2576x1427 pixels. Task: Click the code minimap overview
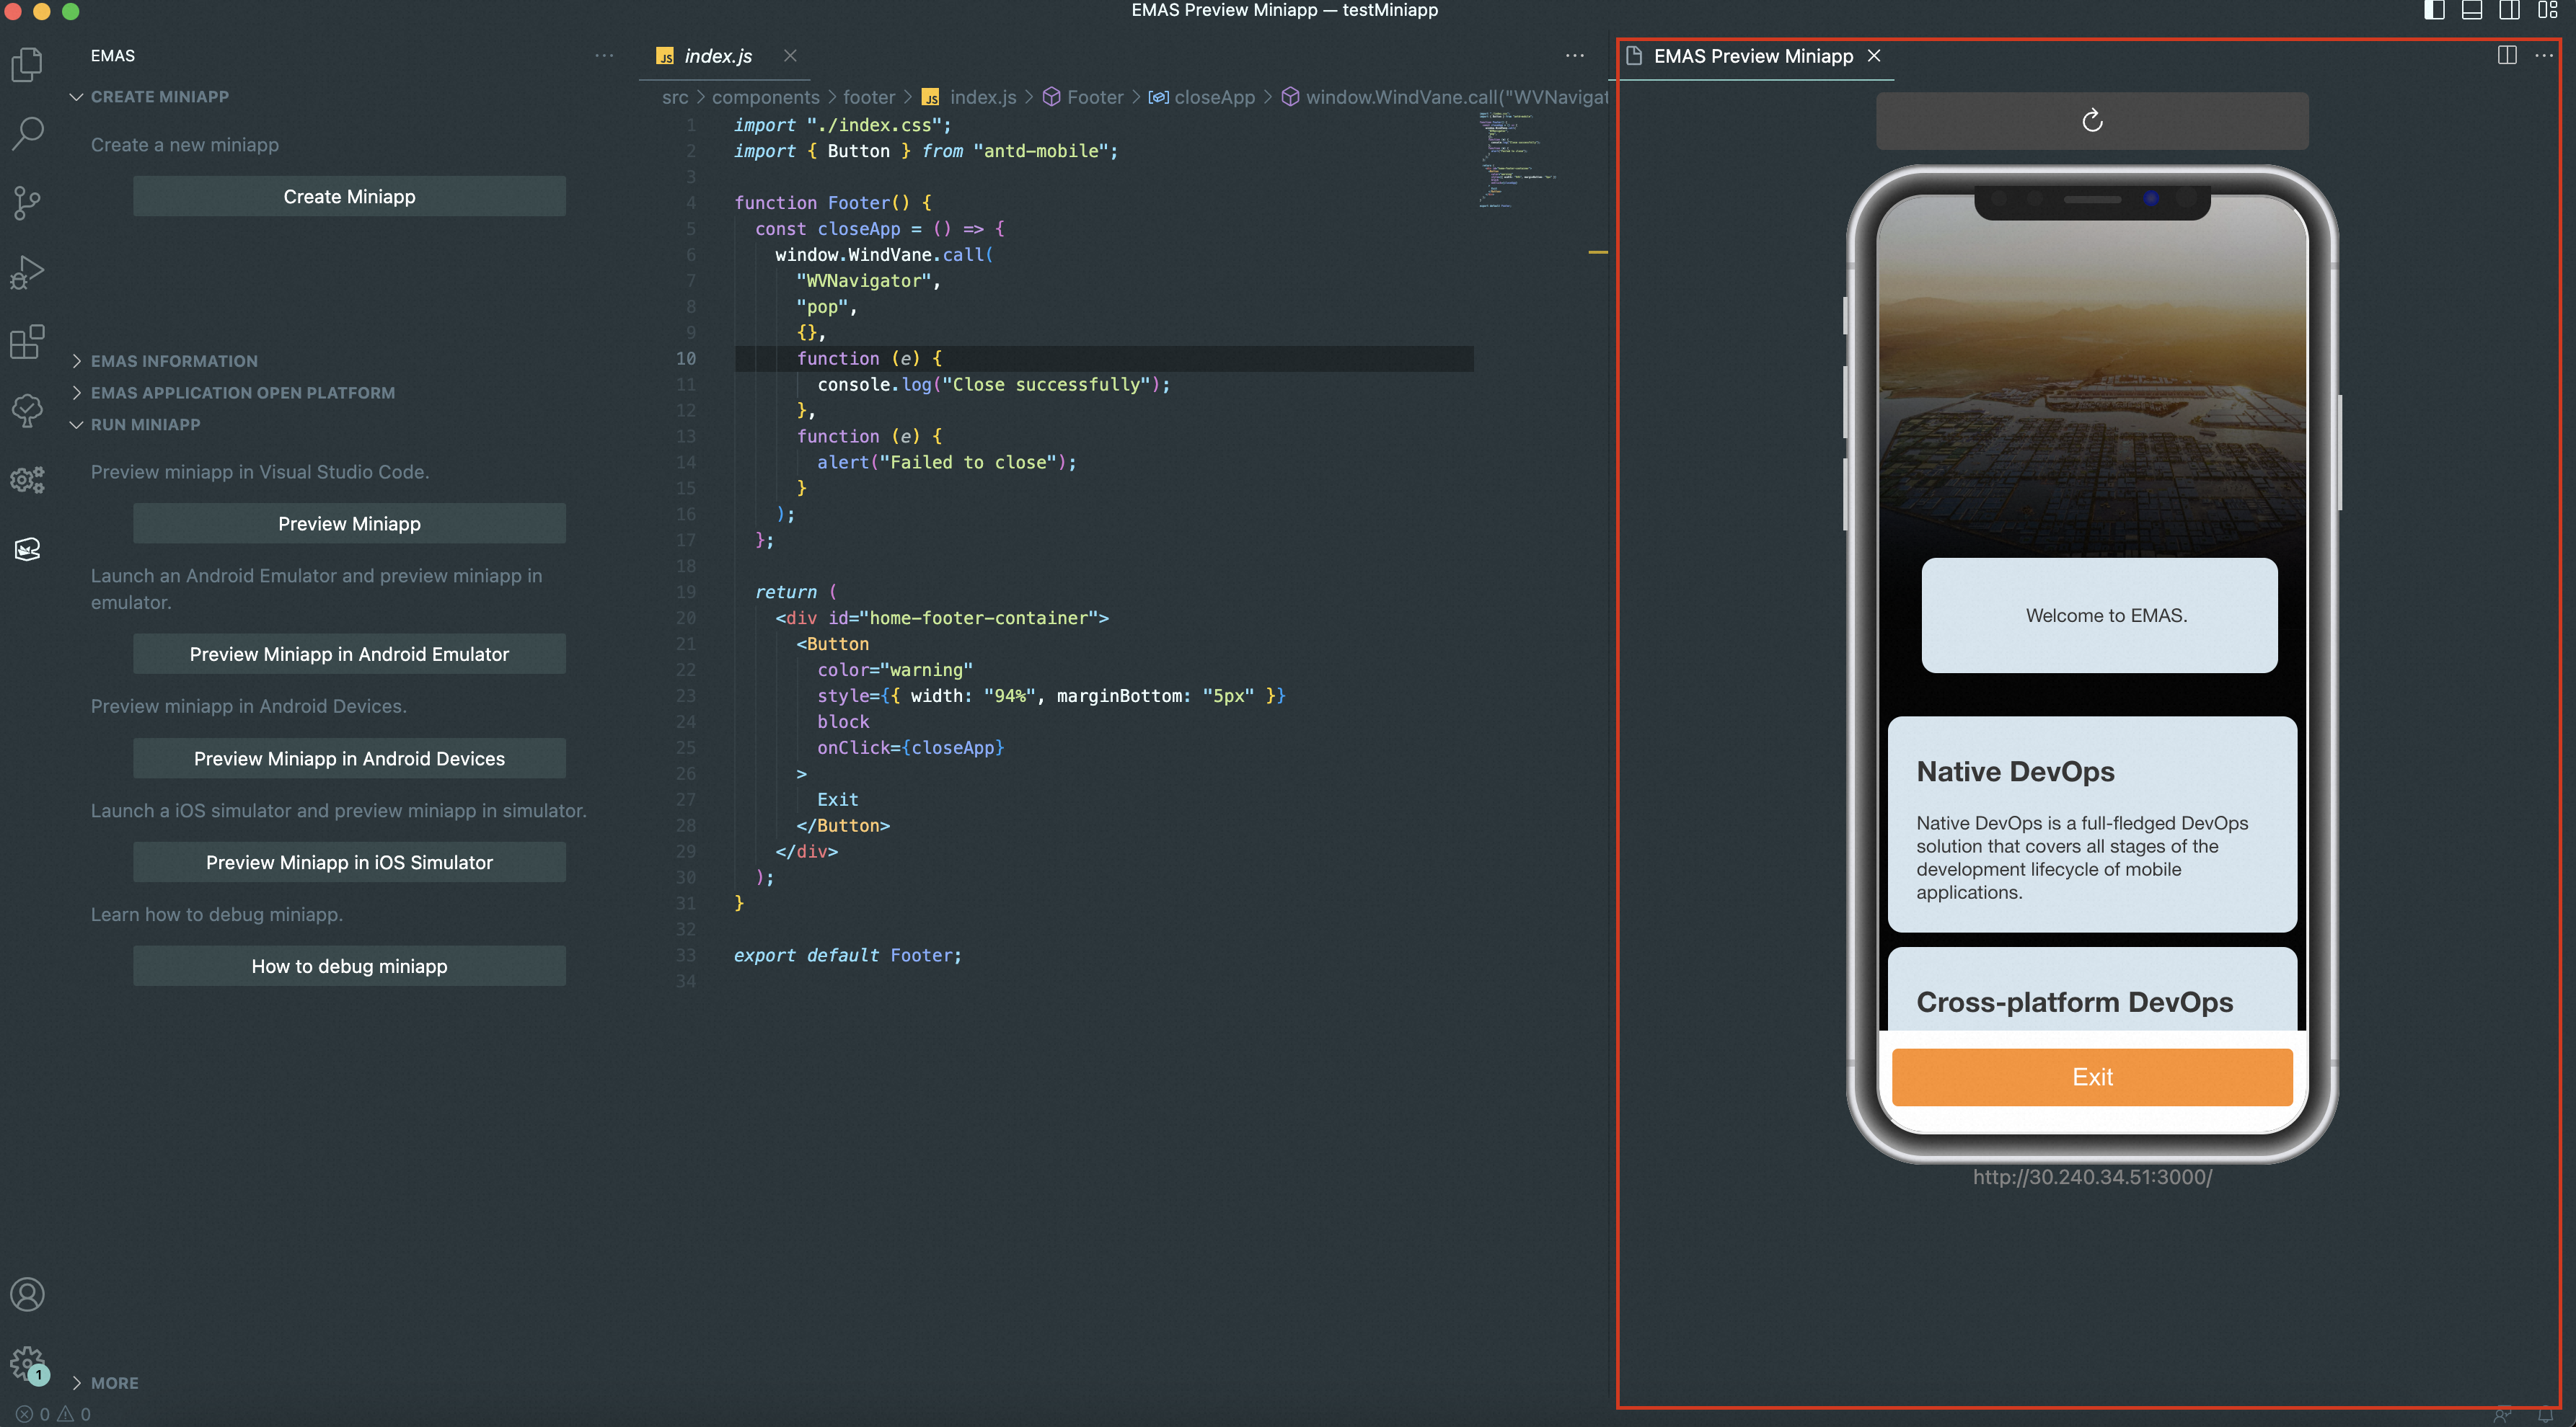click(x=1515, y=160)
